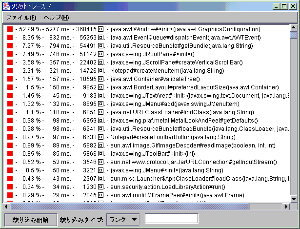The width and height of the screenshot is (300, 229).
Task: Click the horizontal scrollbar right arrow
Action: click(286, 207)
